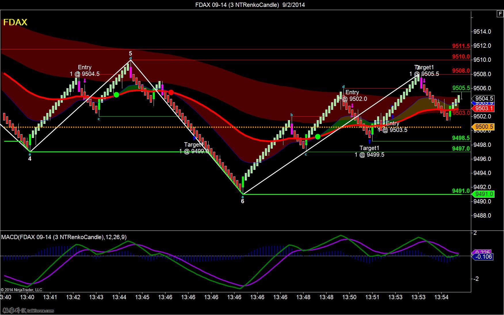Screen dimensions: 504x315
Task: Select the white 9504.5 last price marker
Action: 483,99
